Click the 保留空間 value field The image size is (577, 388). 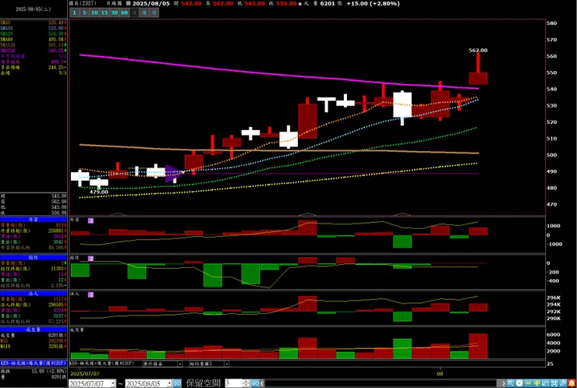pyautogui.click(x=233, y=383)
